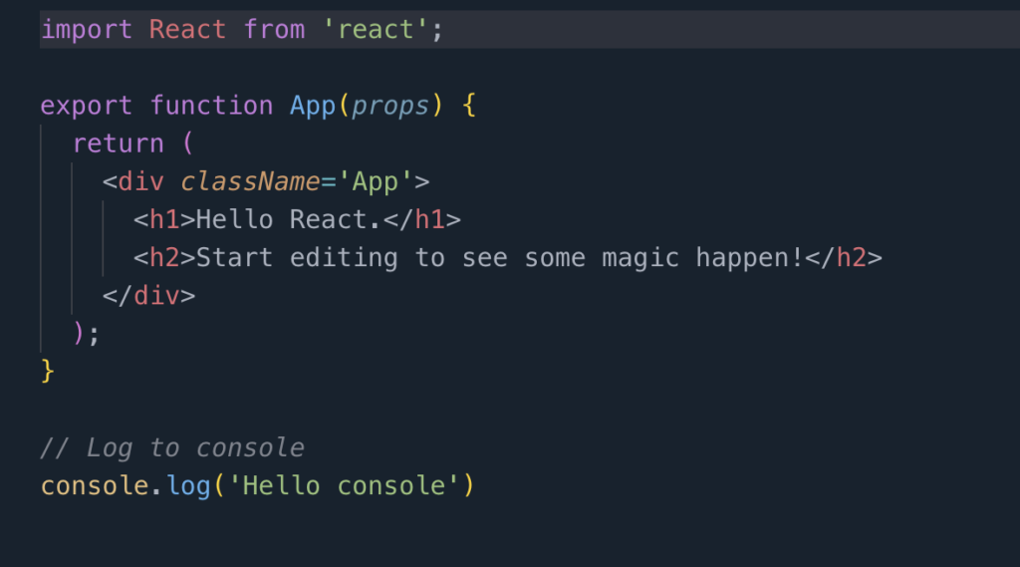Click the italic 'props' parameter
The image size is (1020, 567).
390,106
